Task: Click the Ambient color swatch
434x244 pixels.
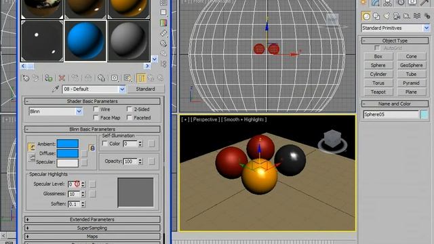Action: point(68,144)
